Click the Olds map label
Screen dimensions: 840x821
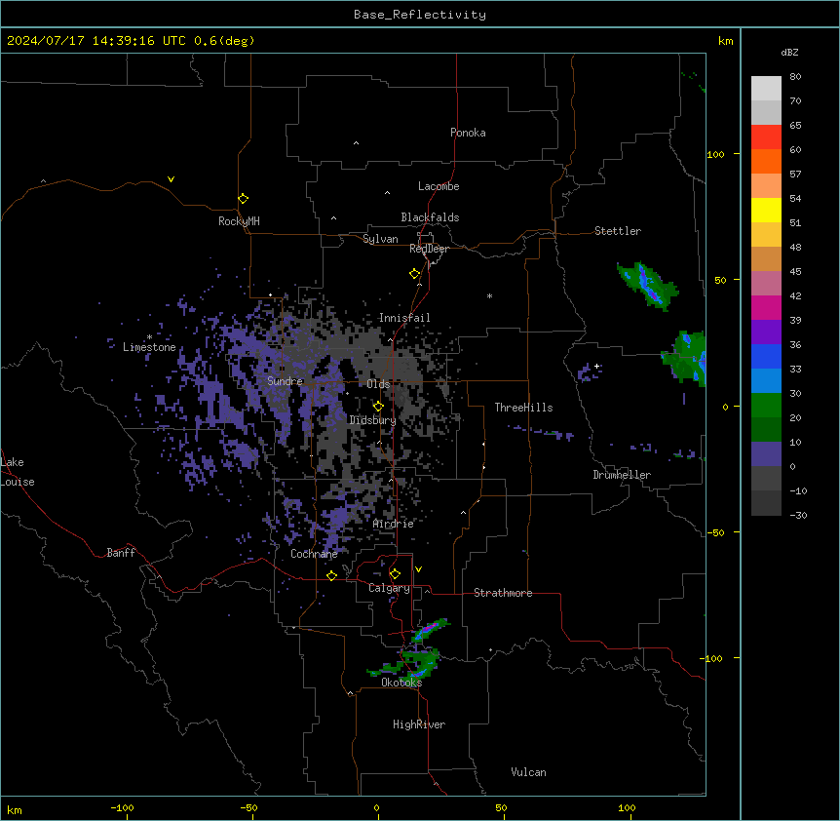pyautogui.click(x=378, y=384)
